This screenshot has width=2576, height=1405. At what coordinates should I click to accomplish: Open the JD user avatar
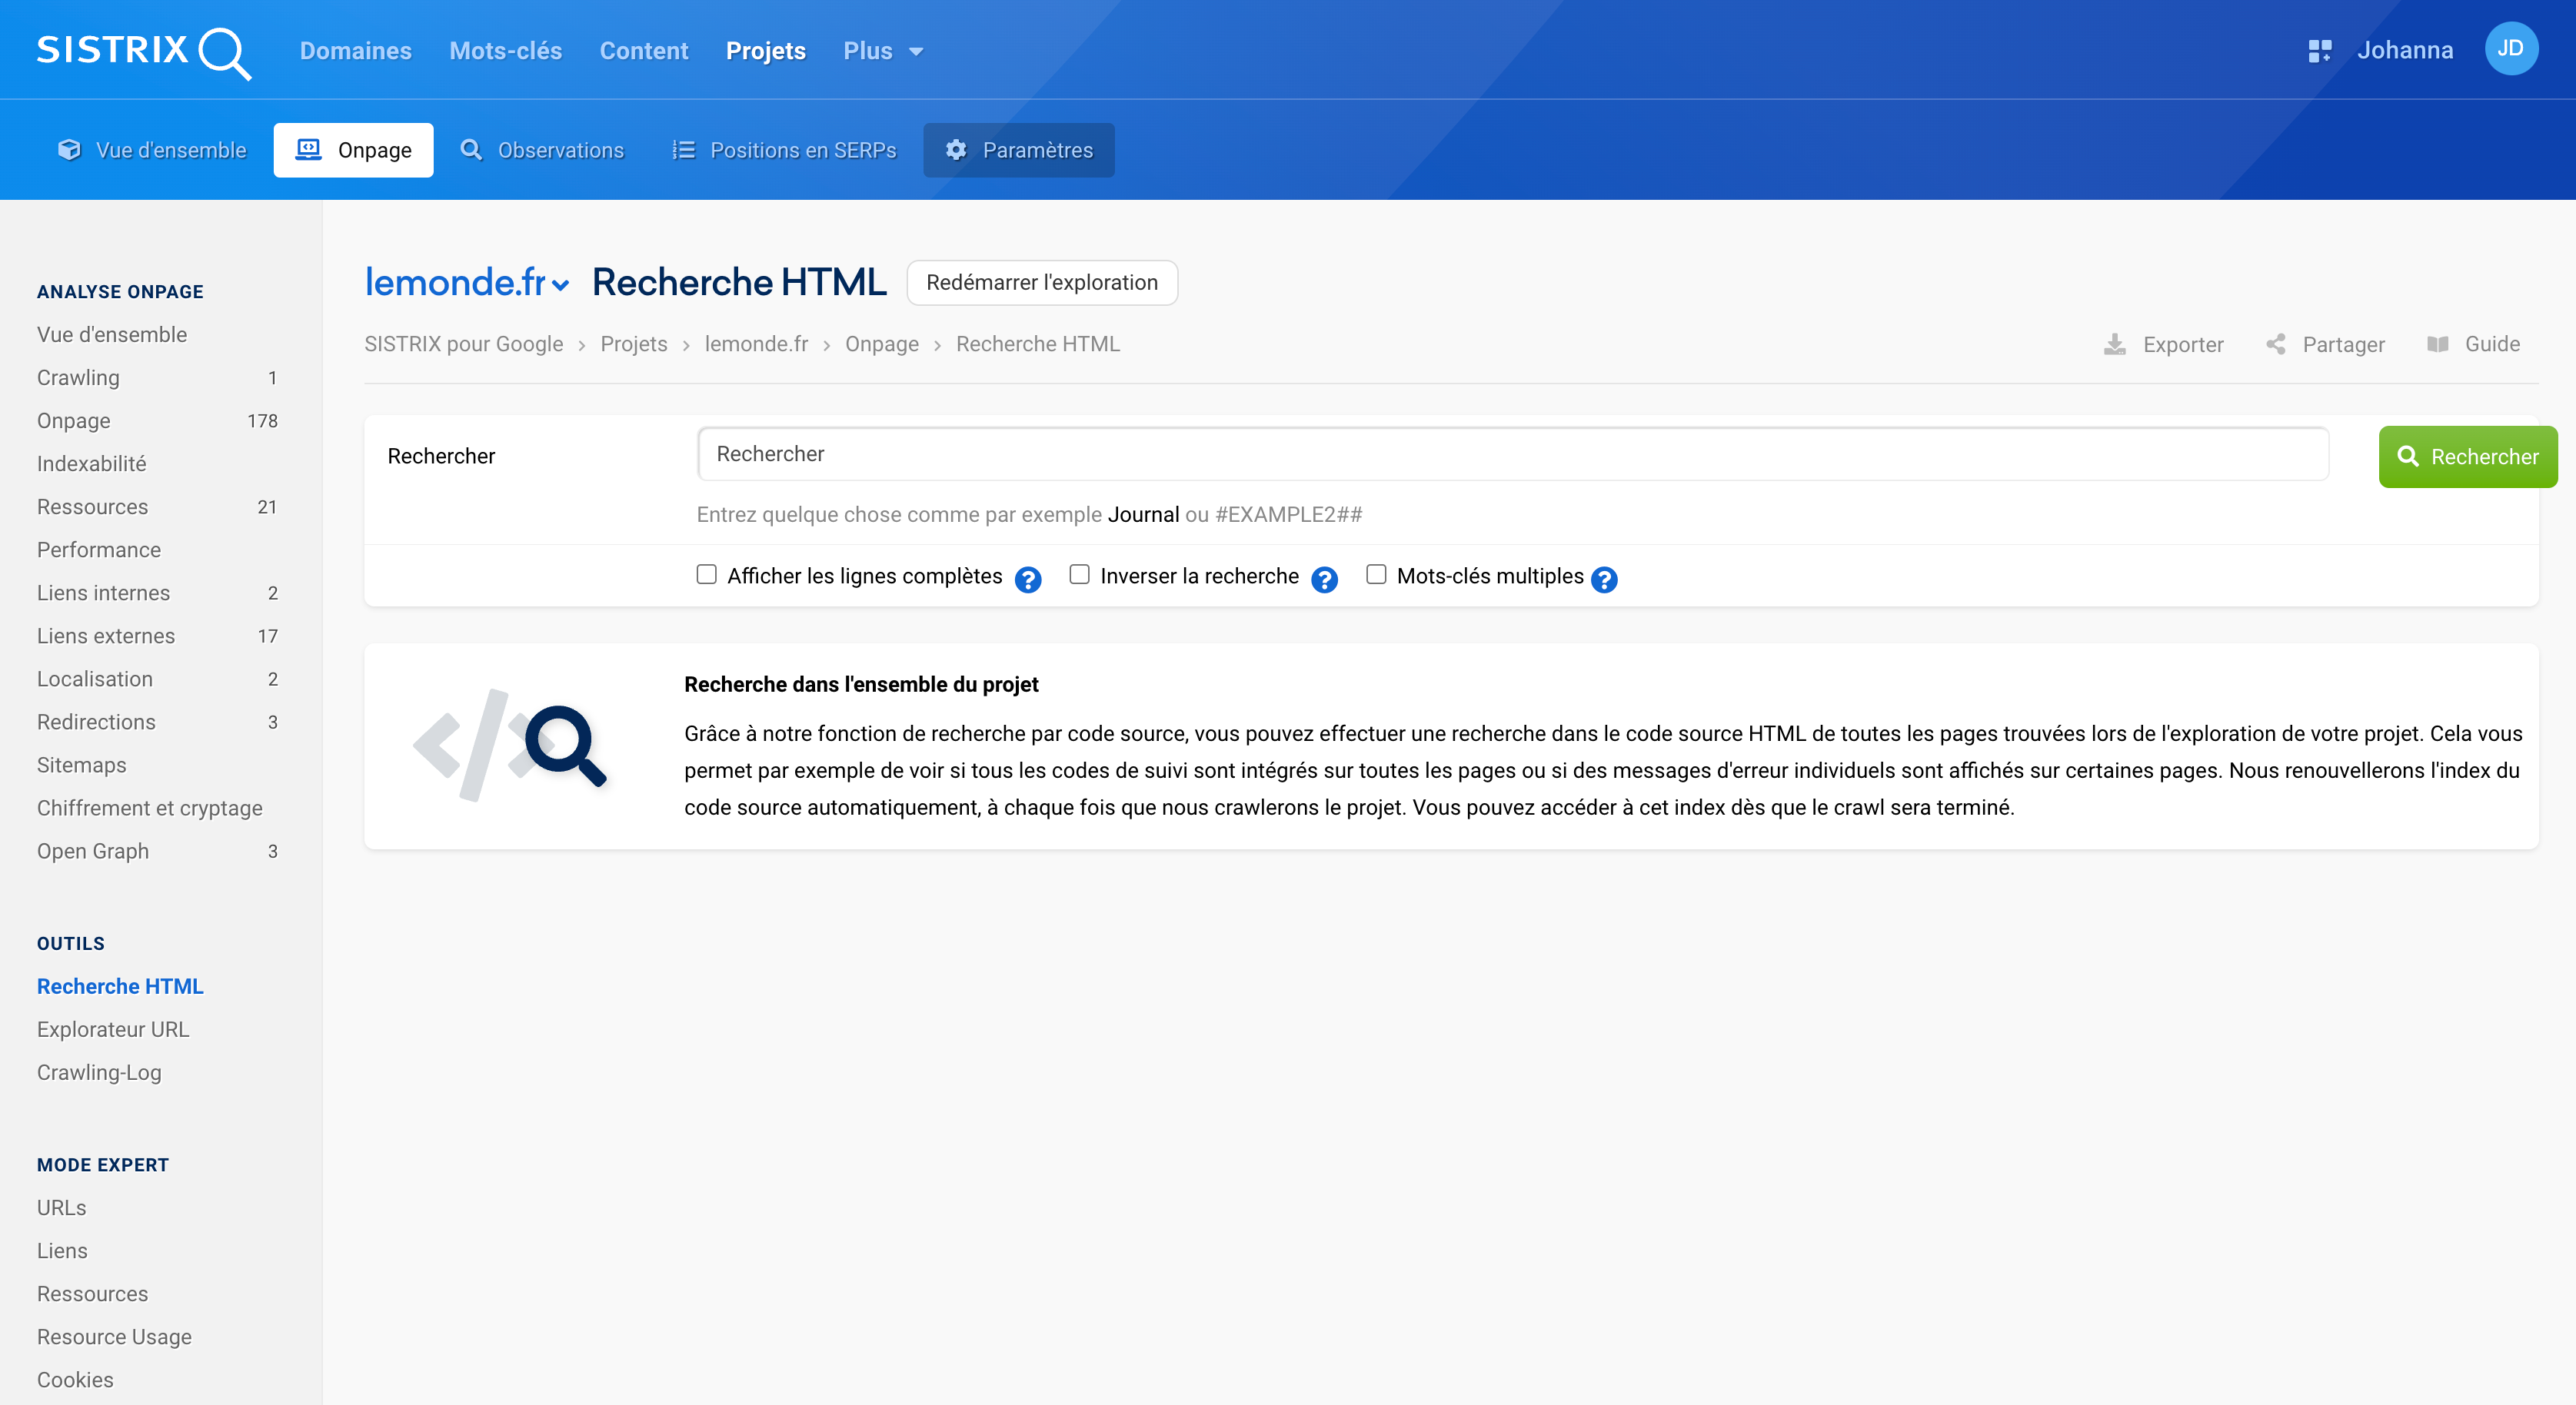(2510, 49)
